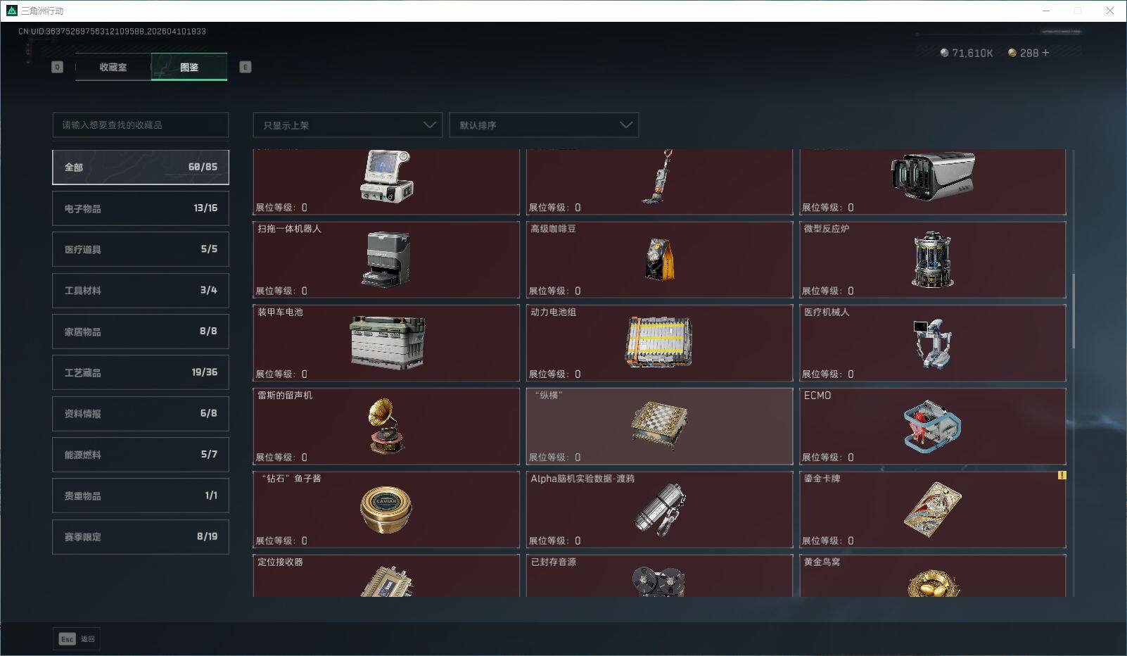Select the 已封存音源 tape reel image
The image size is (1127, 656).
point(658,582)
